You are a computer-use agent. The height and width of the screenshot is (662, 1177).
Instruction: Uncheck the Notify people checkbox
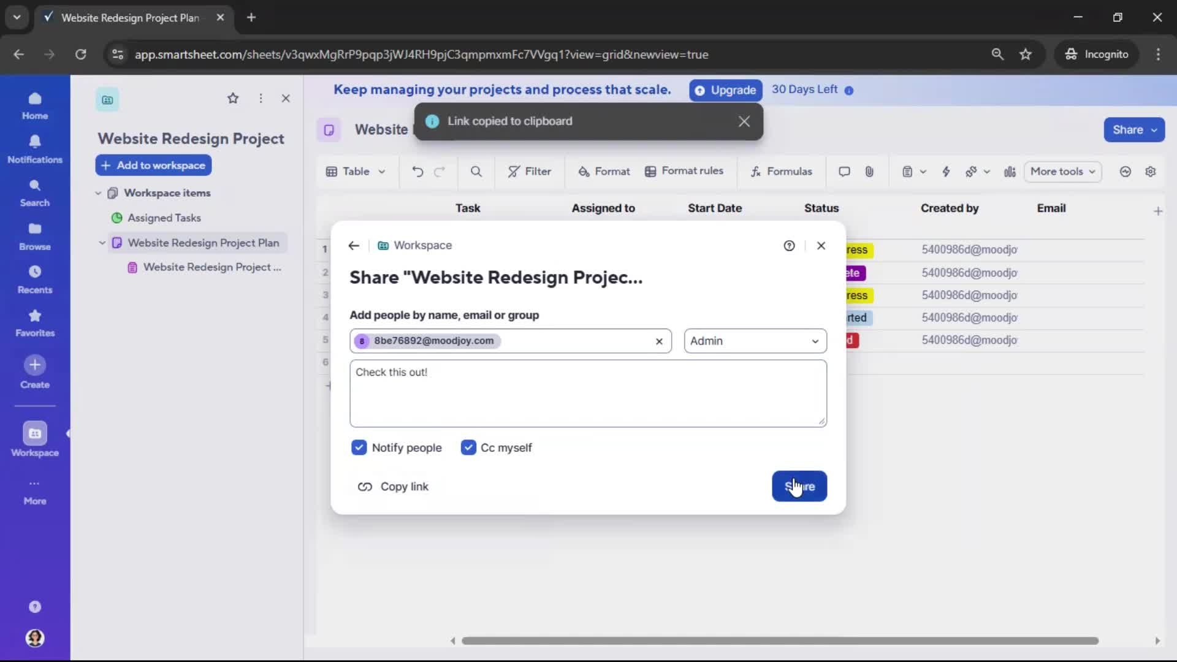(359, 447)
